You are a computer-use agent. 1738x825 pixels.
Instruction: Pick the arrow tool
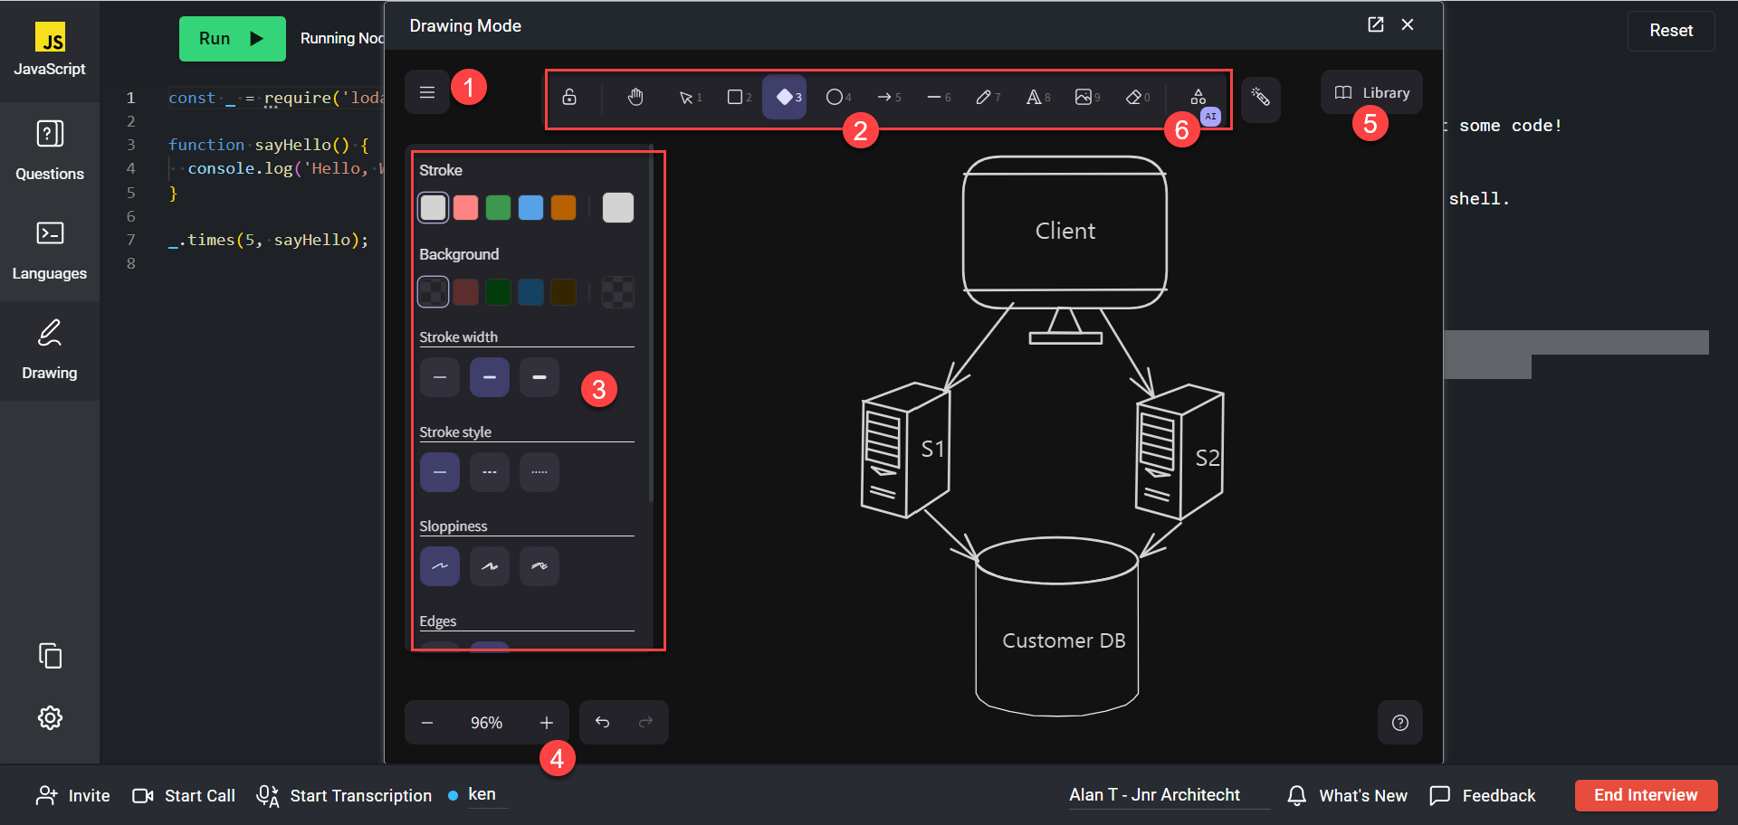[885, 97]
